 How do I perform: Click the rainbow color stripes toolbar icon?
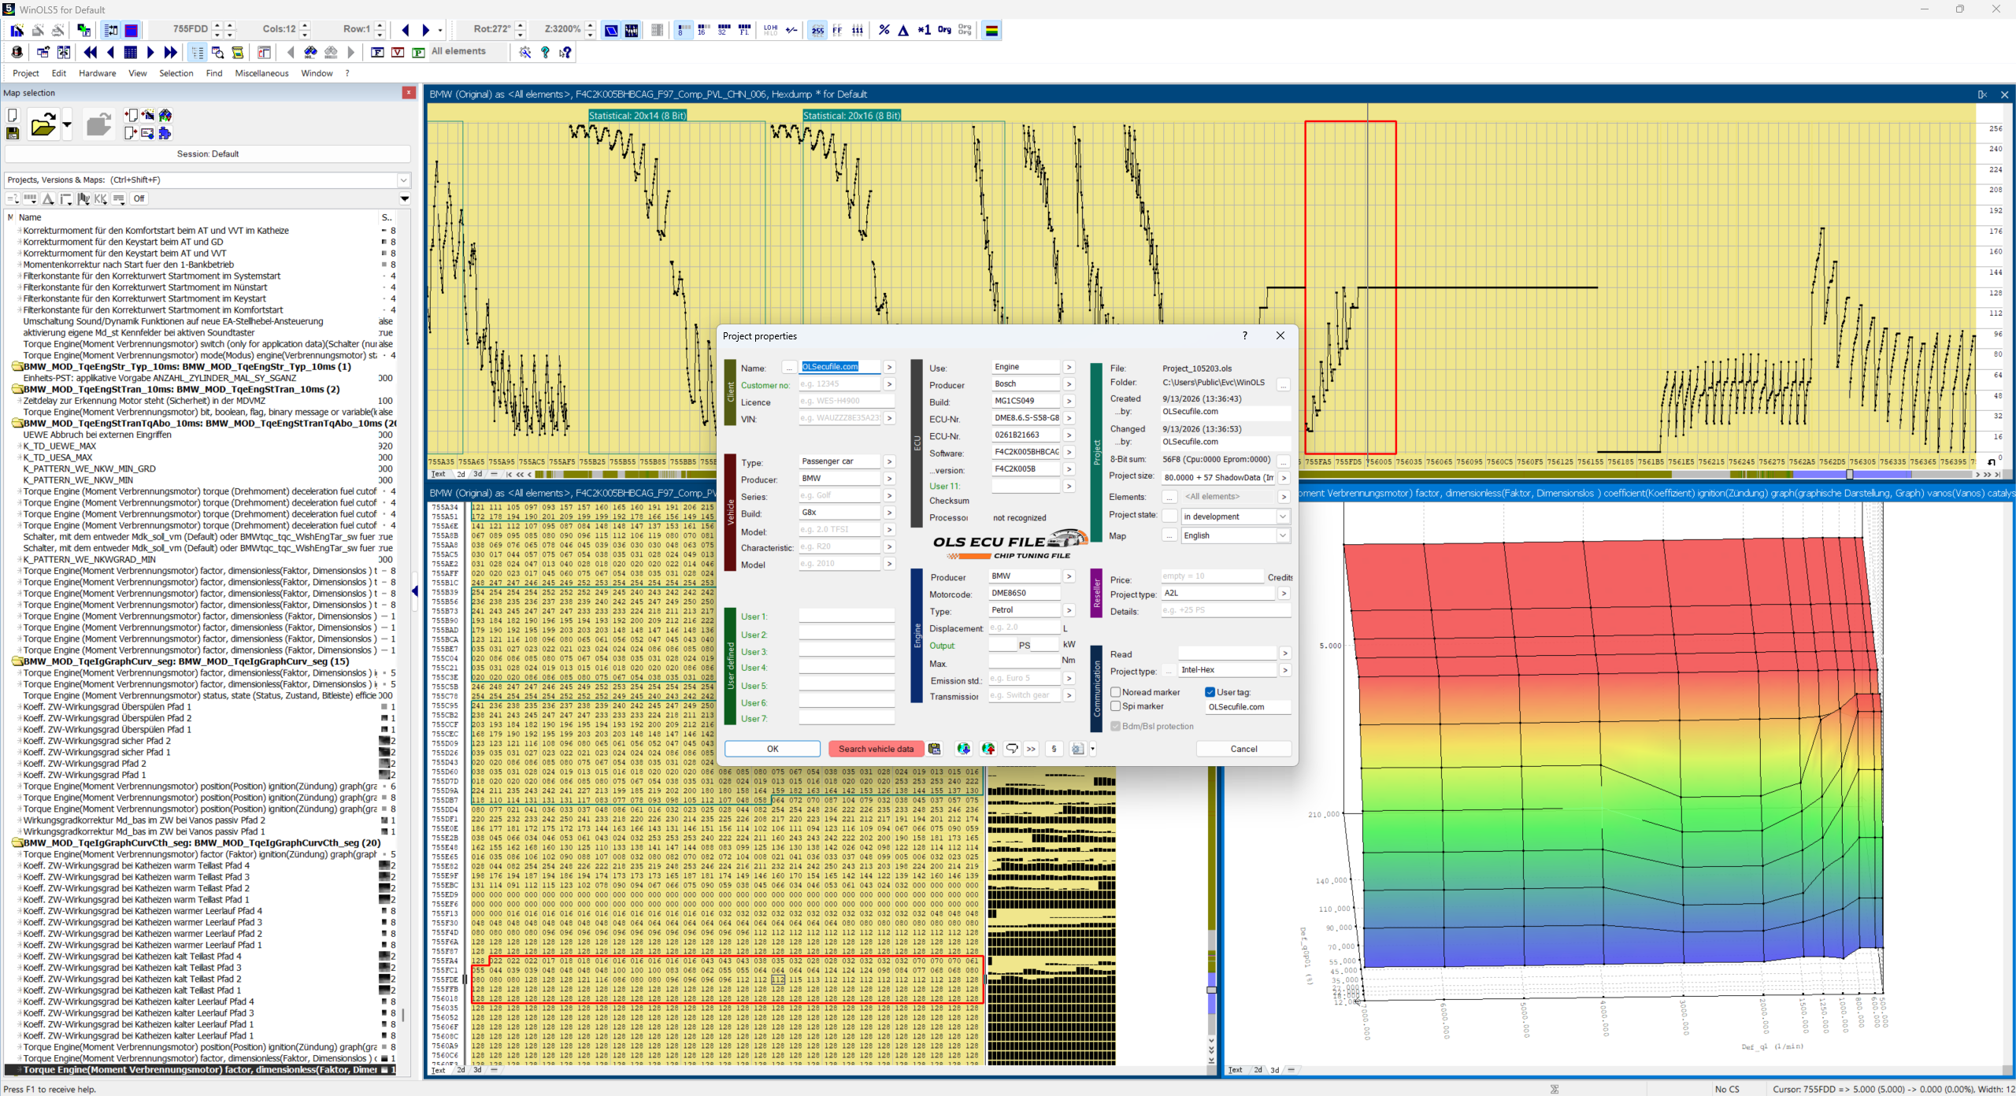(x=991, y=30)
